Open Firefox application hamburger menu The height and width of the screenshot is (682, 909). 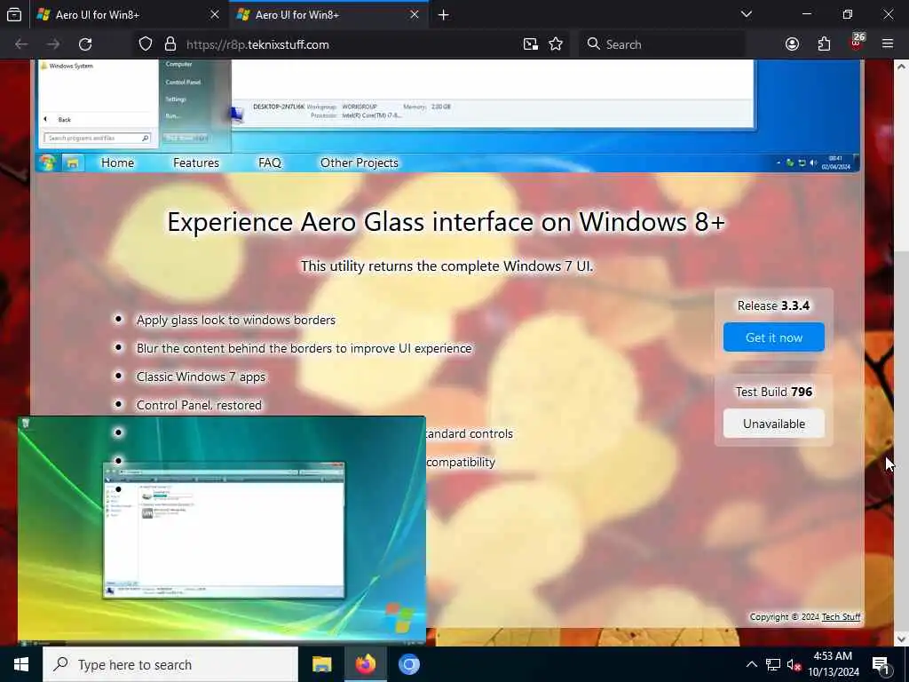887,44
